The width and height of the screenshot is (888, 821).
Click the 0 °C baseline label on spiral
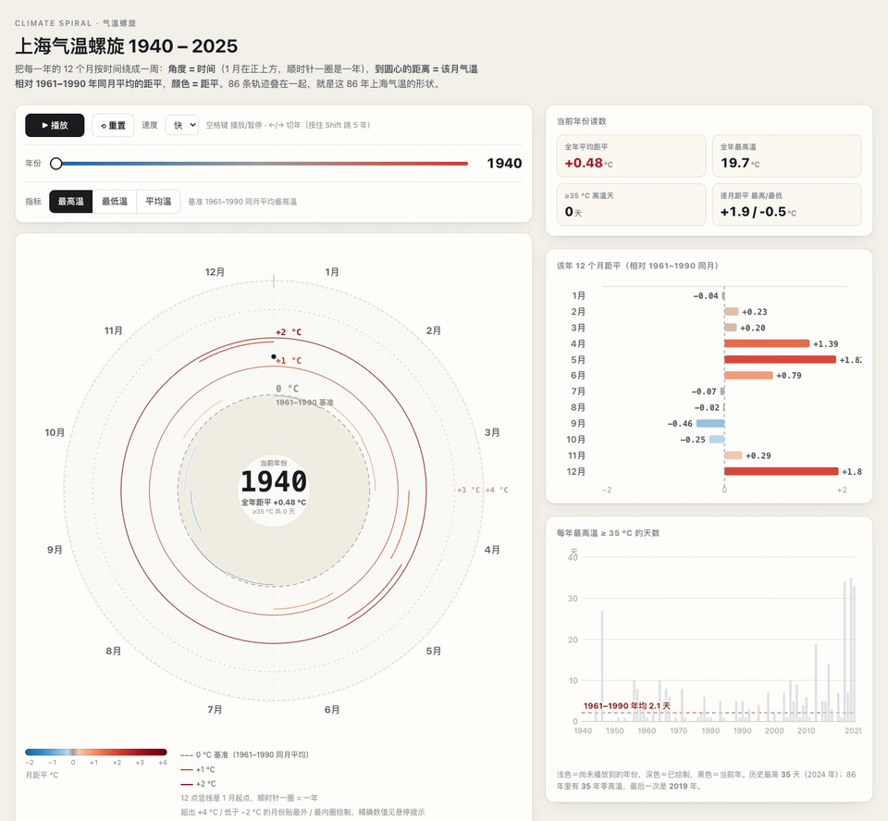(287, 388)
